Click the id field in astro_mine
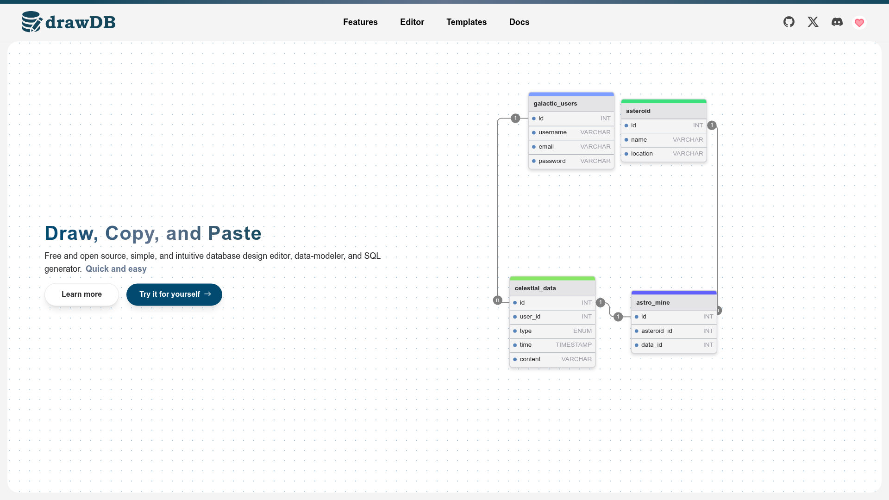The image size is (889, 500). click(x=674, y=317)
